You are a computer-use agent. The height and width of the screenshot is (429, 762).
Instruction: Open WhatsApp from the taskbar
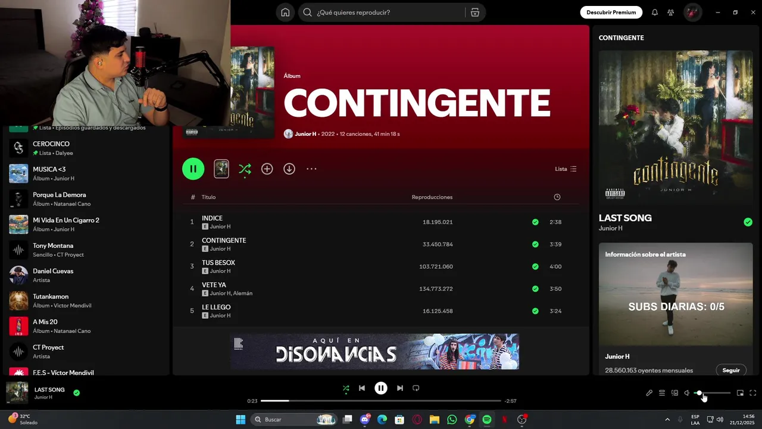click(x=452, y=420)
